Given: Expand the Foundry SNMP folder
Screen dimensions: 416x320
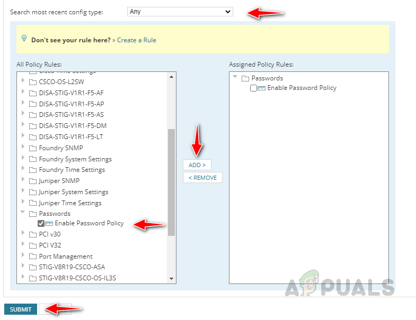Looking at the screenshot, I should 23,146.
